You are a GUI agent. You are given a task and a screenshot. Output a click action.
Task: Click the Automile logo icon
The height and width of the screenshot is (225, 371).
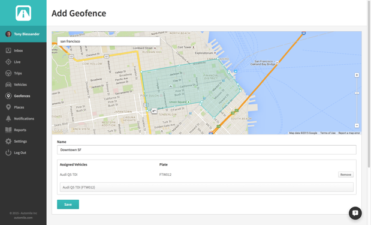click(x=23, y=13)
